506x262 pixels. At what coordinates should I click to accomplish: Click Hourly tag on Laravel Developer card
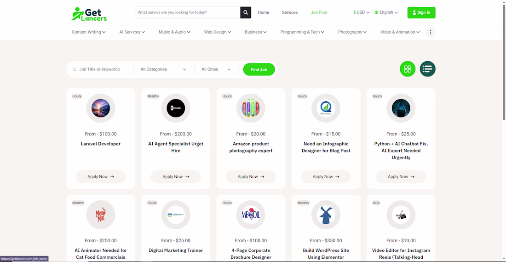click(x=77, y=96)
